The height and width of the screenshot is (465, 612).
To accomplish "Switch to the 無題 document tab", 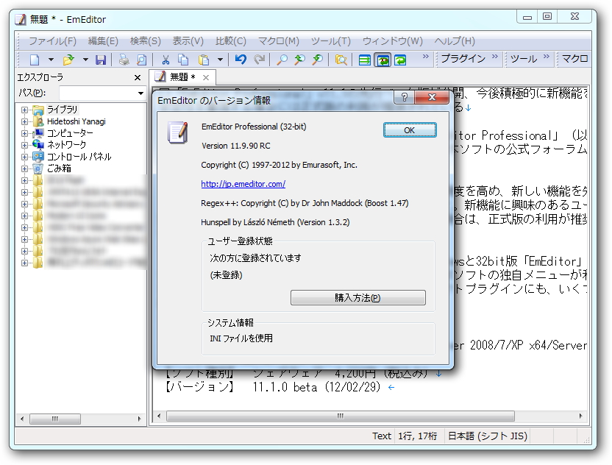I will (x=180, y=76).
